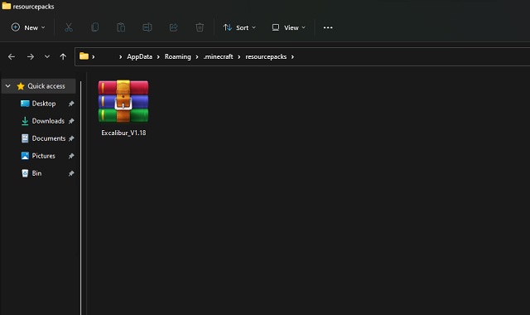Select .minecraft in the breadcrumb path
The height and width of the screenshot is (315, 530).
click(218, 56)
